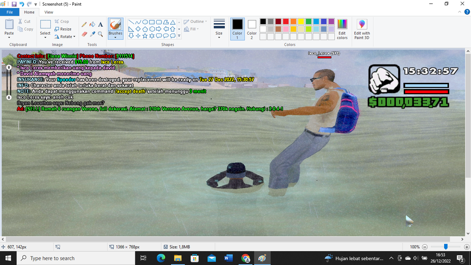Viewport: 471px width, 265px height.
Task: Pick the red color swatch
Action: pyautogui.click(x=286, y=22)
